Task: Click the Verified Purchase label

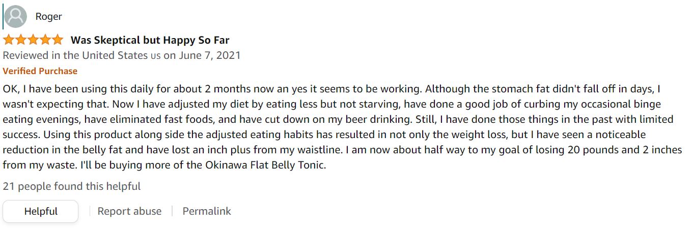Action: (x=40, y=71)
